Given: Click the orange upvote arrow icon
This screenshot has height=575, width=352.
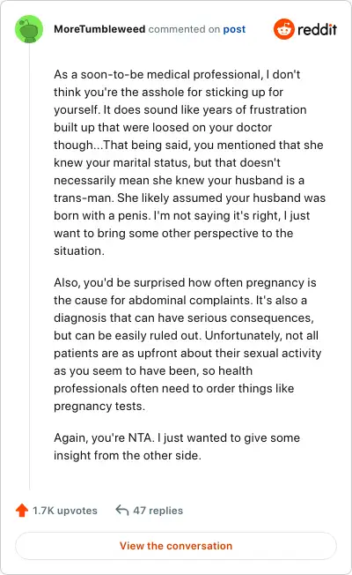Looking at the screenshot, I should (22, 510).
